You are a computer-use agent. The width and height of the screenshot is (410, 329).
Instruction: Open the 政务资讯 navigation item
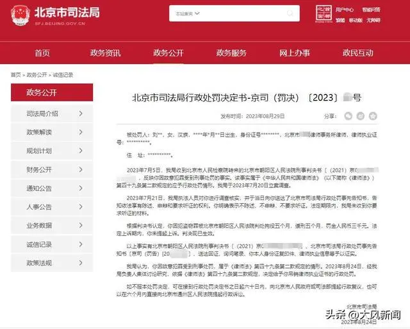(105, 53)
